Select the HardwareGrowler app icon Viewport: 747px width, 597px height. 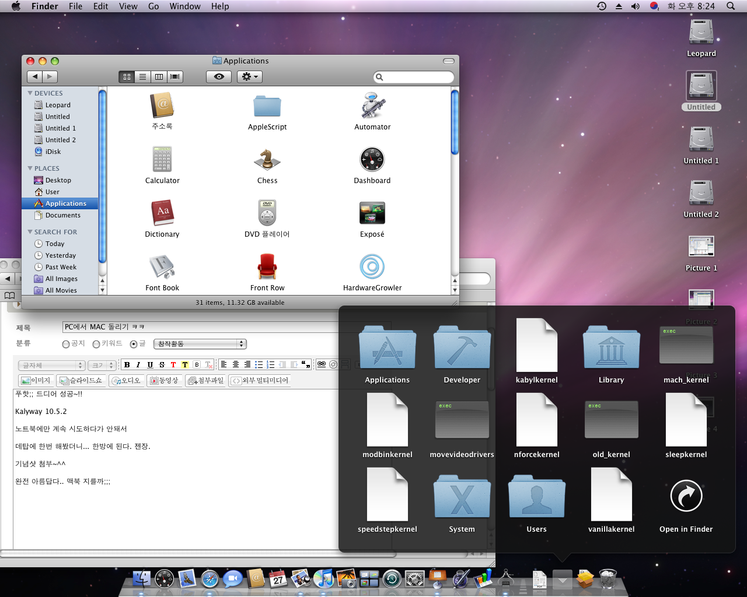372,267
